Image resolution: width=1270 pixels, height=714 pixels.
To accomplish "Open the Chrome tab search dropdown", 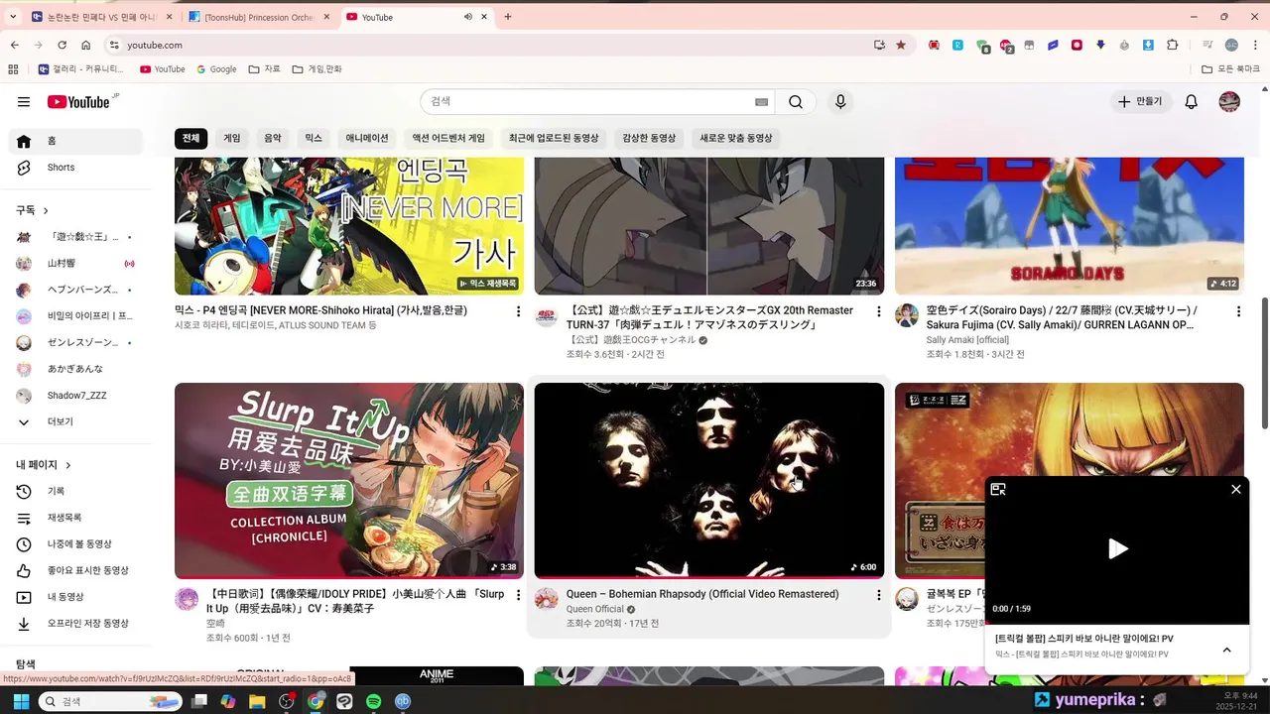I will pyautogui.click(x=13, y=17).
